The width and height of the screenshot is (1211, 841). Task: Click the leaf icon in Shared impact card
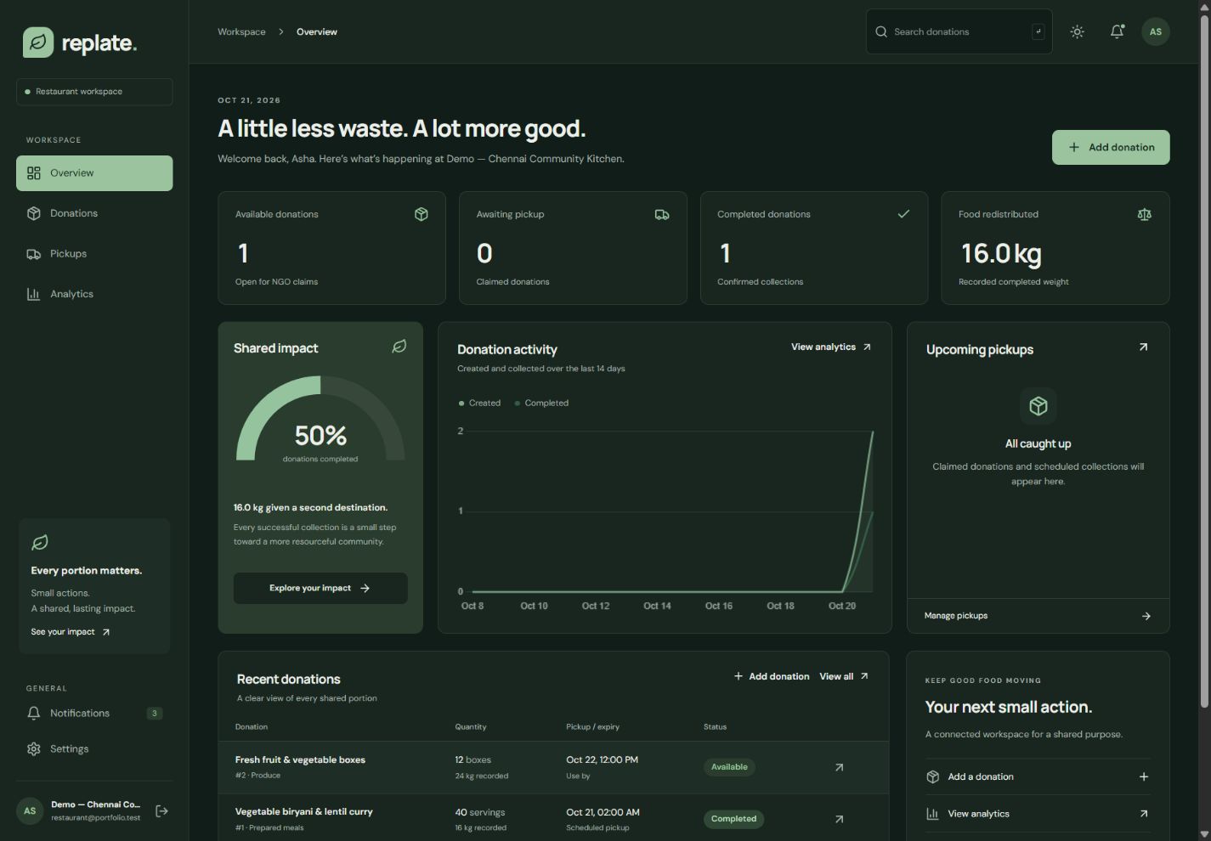[x=399, y=347]
